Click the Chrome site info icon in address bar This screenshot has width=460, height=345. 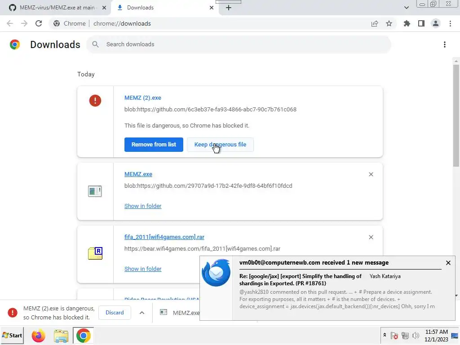pyautogui.click(x=57, y=23)
